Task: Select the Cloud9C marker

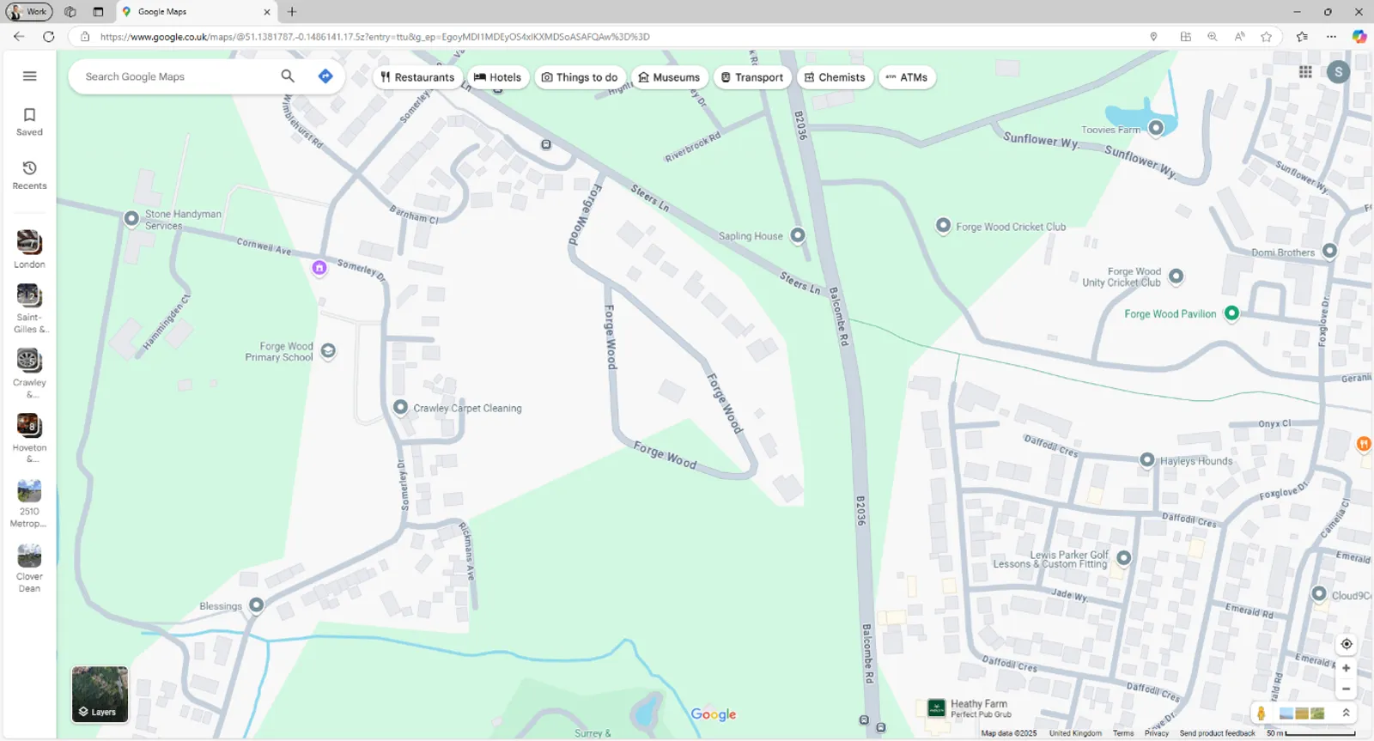Action: 1319,593
